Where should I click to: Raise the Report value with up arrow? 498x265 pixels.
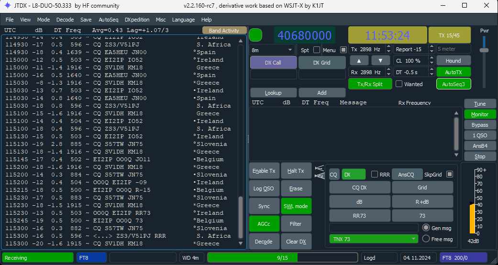(432, 47)
